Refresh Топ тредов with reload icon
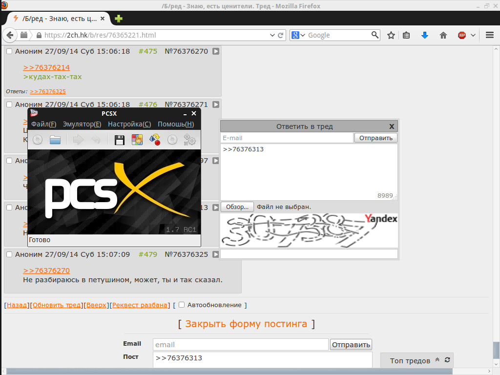The image size is (500, 375). 447,360
